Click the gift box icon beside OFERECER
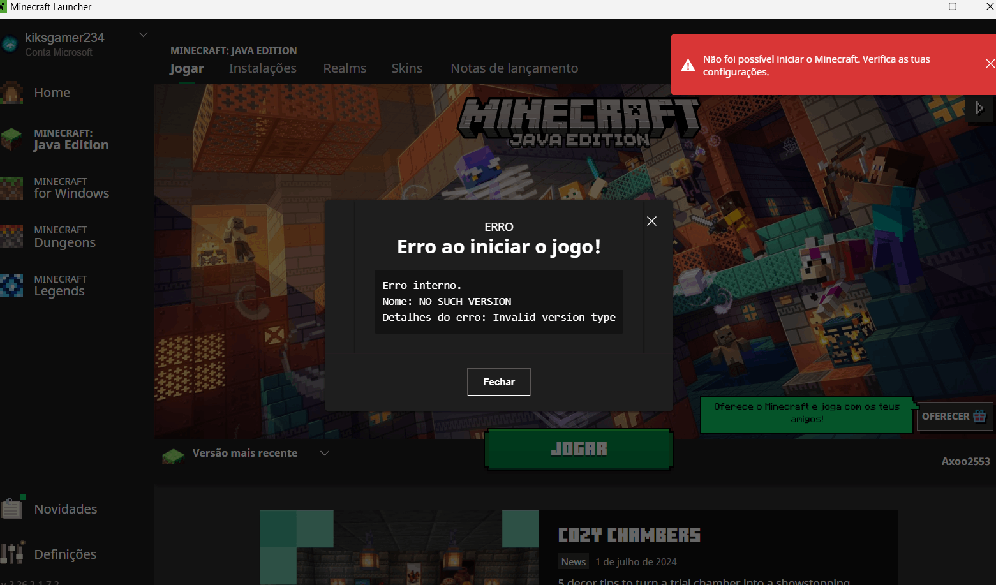The image size is (996, 585). point(979,416)
